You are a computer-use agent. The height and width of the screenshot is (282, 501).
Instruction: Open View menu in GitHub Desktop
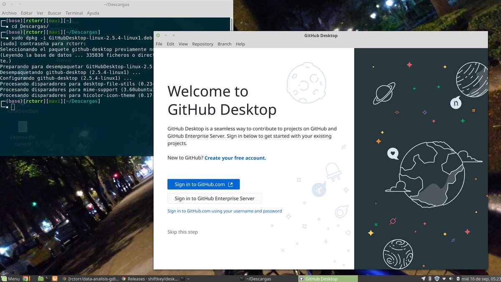[x=183, y=44]
